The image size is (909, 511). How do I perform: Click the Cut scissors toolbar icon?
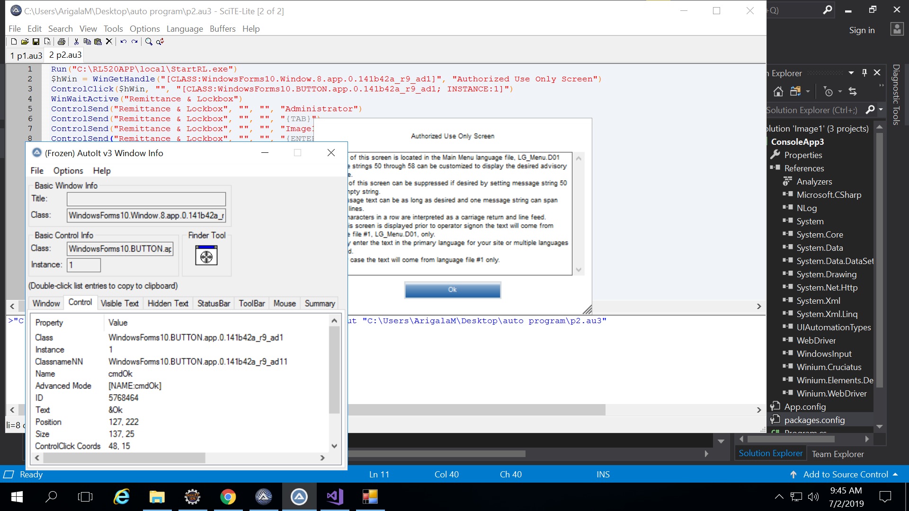pos(76,42)
